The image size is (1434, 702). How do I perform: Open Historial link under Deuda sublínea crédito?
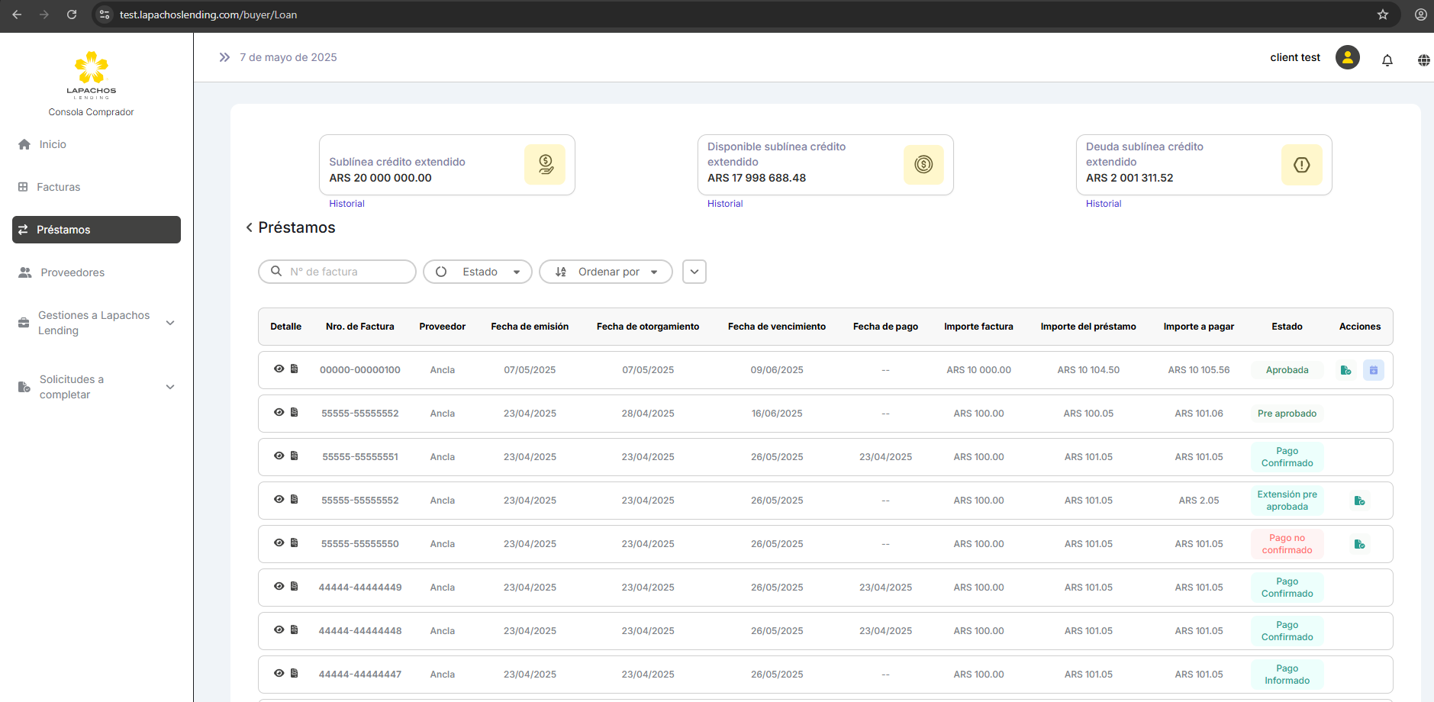click(1103, 204)
